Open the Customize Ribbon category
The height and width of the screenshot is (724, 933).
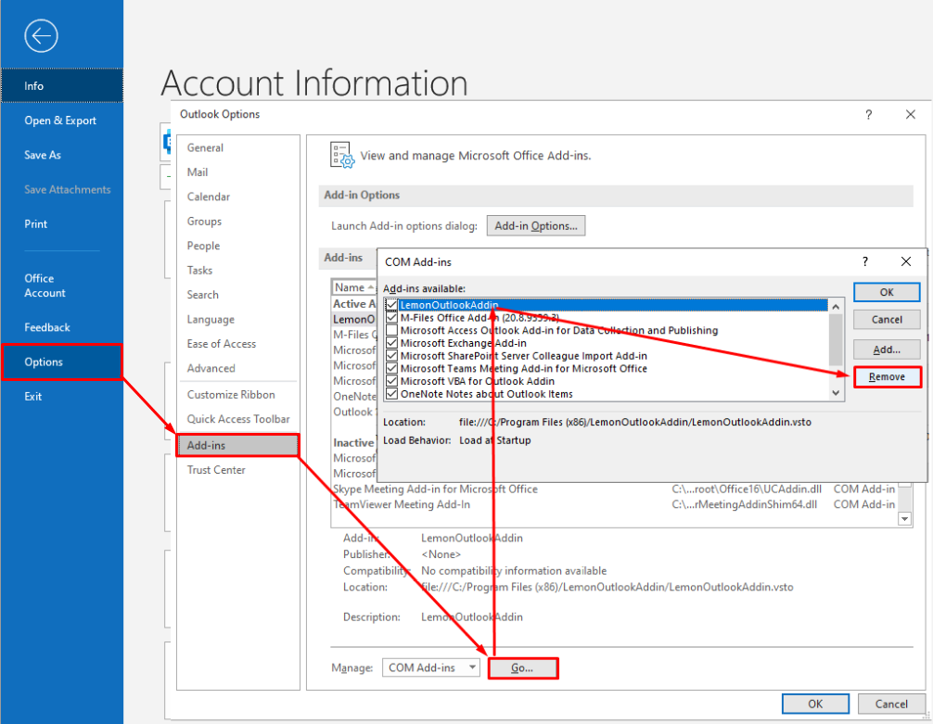click(x=238, y=394)
